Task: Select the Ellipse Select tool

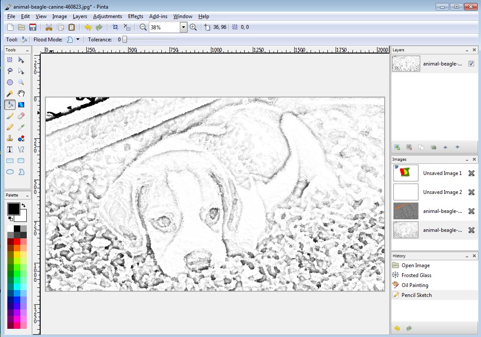Action: [x=9, y=82]
